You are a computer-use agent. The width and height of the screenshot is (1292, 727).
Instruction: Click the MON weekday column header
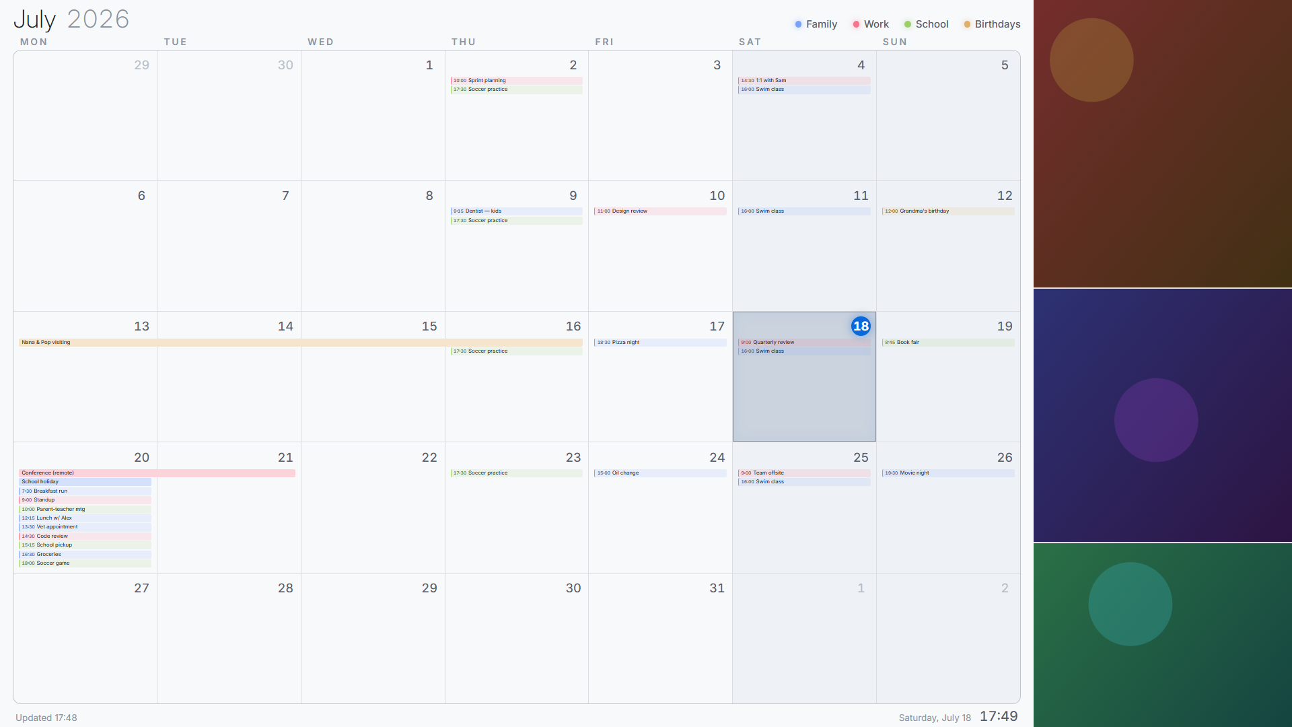[x=34, y=42]
